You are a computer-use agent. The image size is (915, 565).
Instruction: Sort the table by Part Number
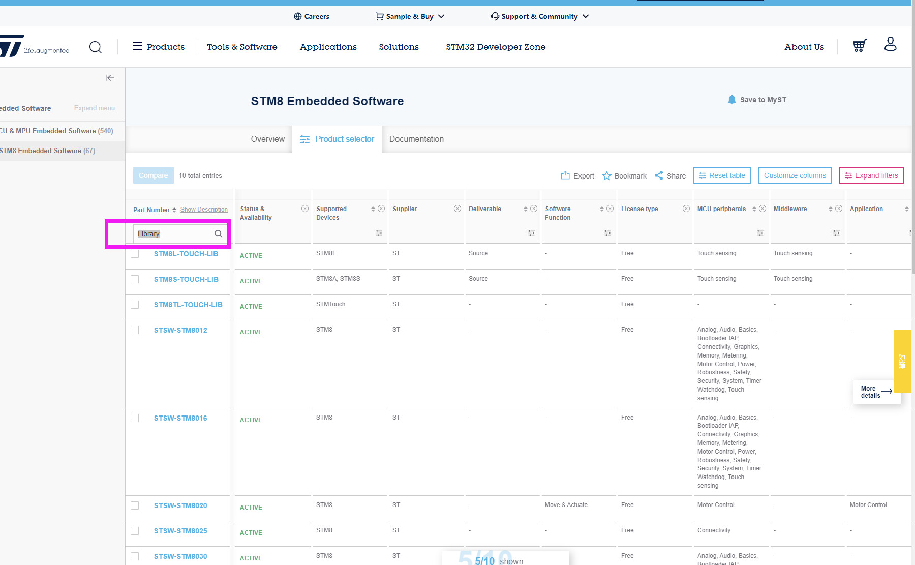tap(174, 210)
